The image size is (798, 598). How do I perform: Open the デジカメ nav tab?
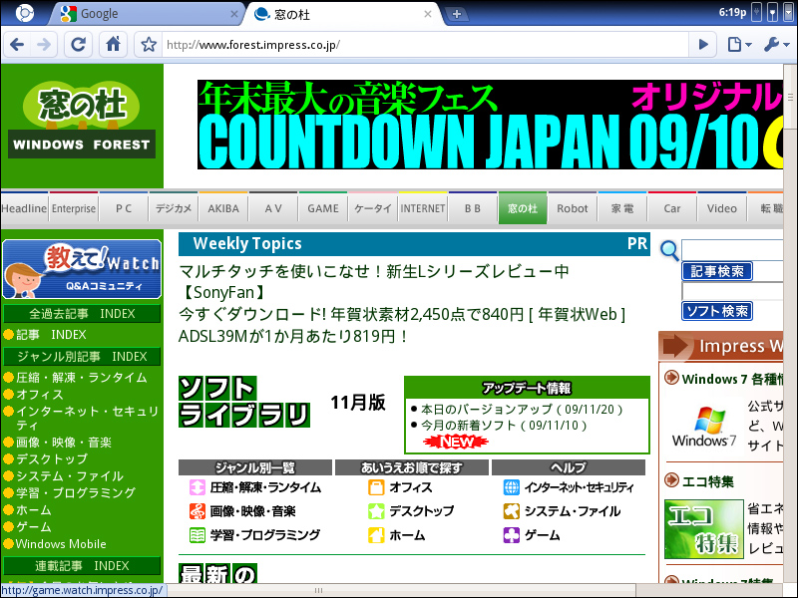coord(174,208)
